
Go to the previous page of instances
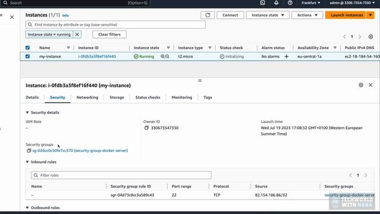[x=344, y=37]
